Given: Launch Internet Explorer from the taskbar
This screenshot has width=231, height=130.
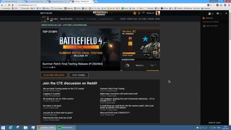Looking at the screenshot, I should (10, 127).
